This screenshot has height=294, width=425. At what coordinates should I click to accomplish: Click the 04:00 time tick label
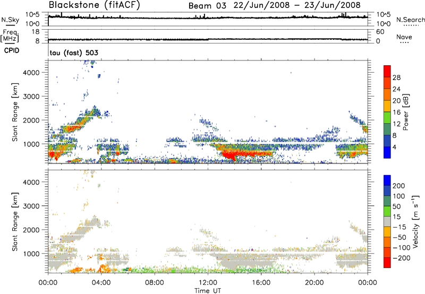(x=101, y=283)
